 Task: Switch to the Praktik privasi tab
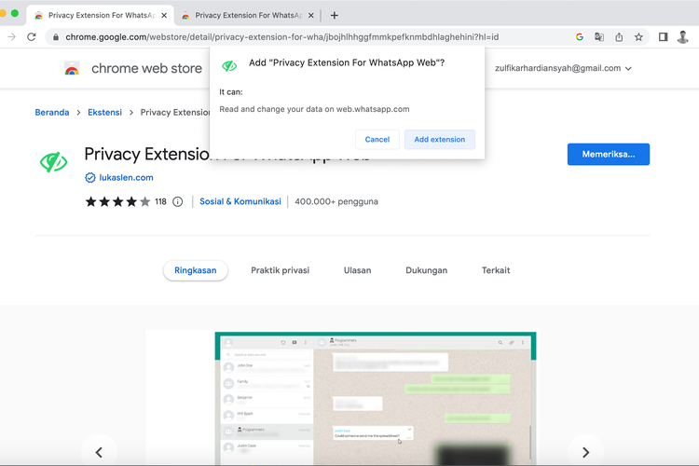pyautogui.click(x=280, y=270)
